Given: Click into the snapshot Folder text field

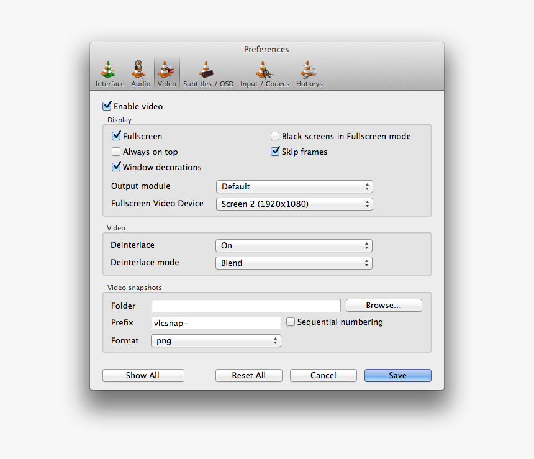Looking at the screenshot, I should [246, 306].
